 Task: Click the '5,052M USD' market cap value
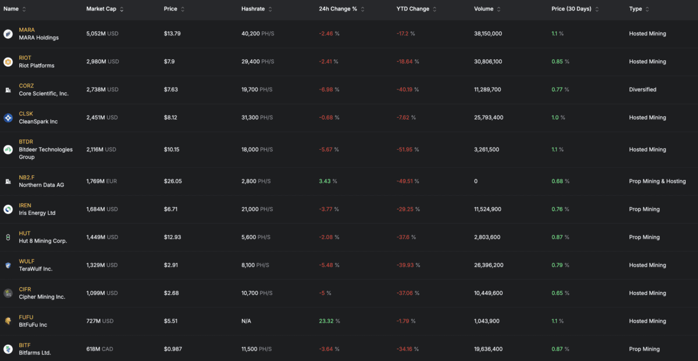point(102,34)
